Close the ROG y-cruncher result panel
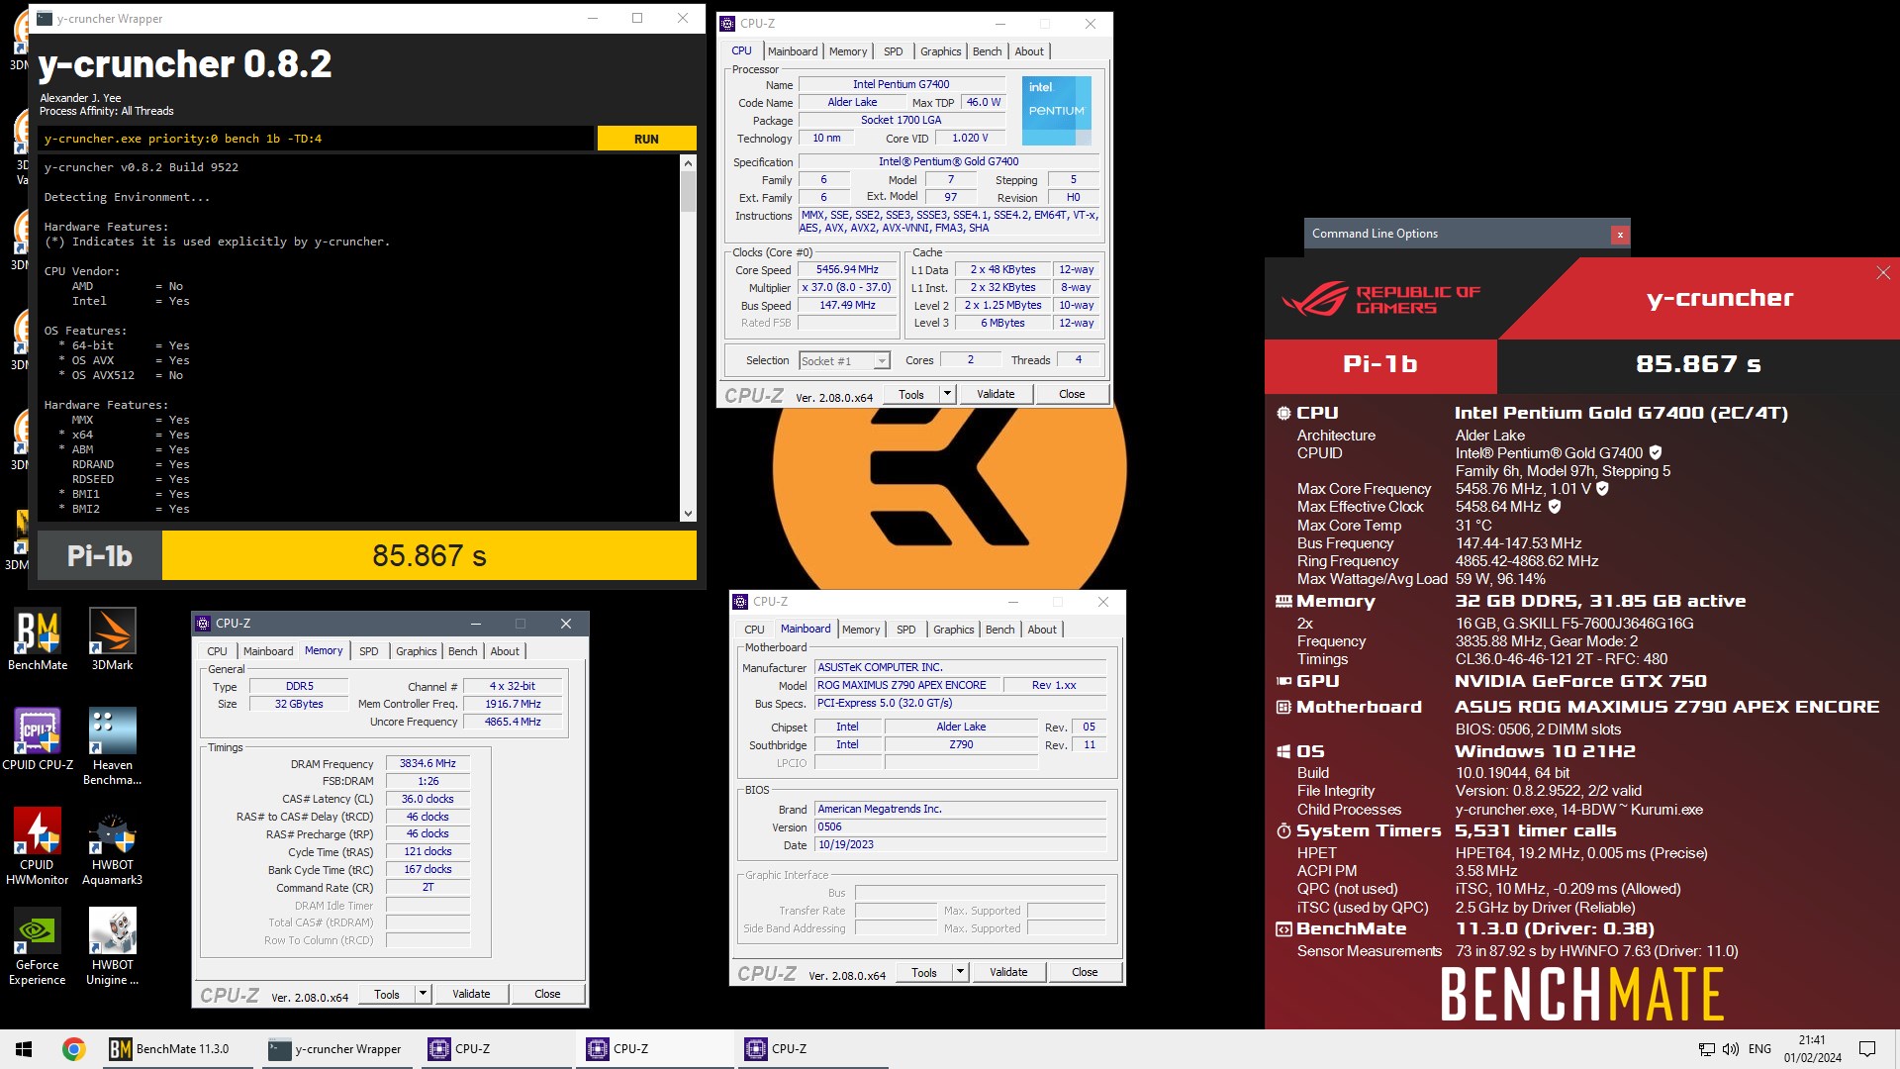Screen dimensions: 1900x1069 (x=1882, y=273)
